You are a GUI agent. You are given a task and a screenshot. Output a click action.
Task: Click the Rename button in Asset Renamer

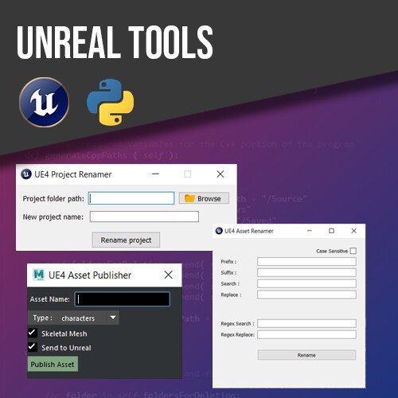point(306,355)
